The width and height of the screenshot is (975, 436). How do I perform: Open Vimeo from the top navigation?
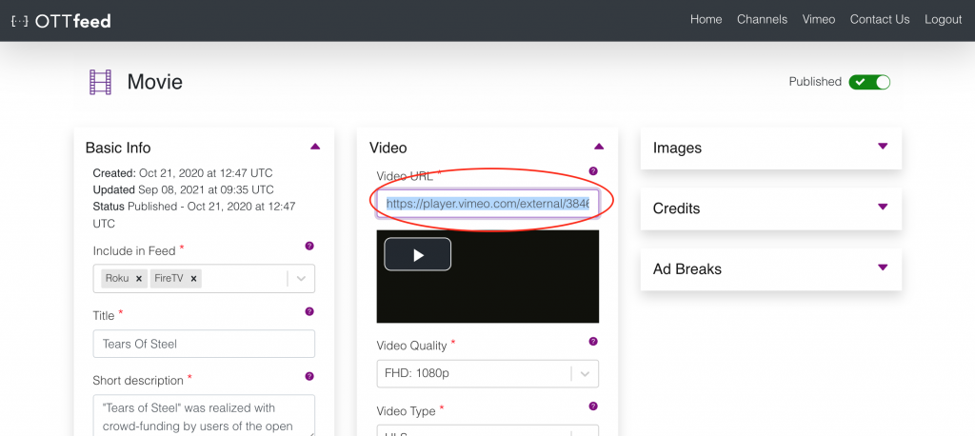818,19
